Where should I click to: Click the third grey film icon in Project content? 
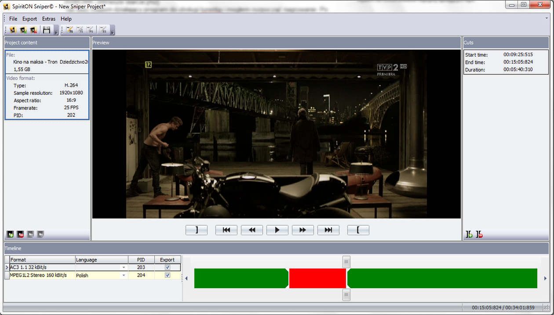click(30, 235)
